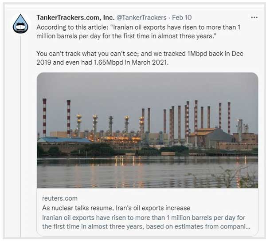Screen dimensions: 266x241
Task: Open the Feb 10 timestamp link
Action: (182, 18)
